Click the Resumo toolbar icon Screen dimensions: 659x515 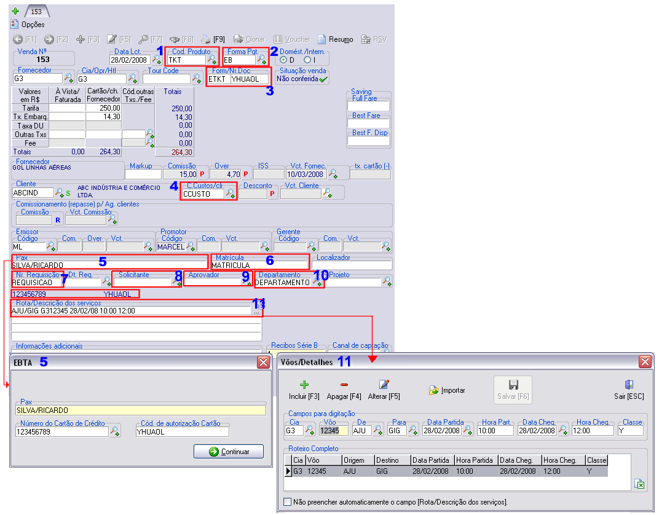click(x=322, y=39)
